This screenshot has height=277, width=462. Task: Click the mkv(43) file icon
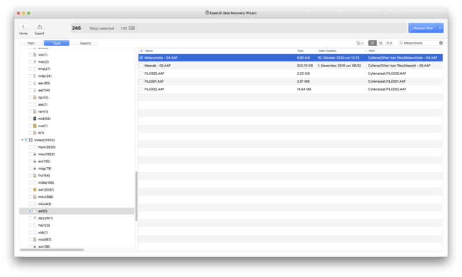(x=35, y=204)
